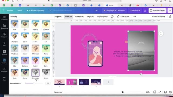The width and height of the screenshot is (173, 97).
Task: Open the Text sidebar panel
Action: click(x=4, y=44)
